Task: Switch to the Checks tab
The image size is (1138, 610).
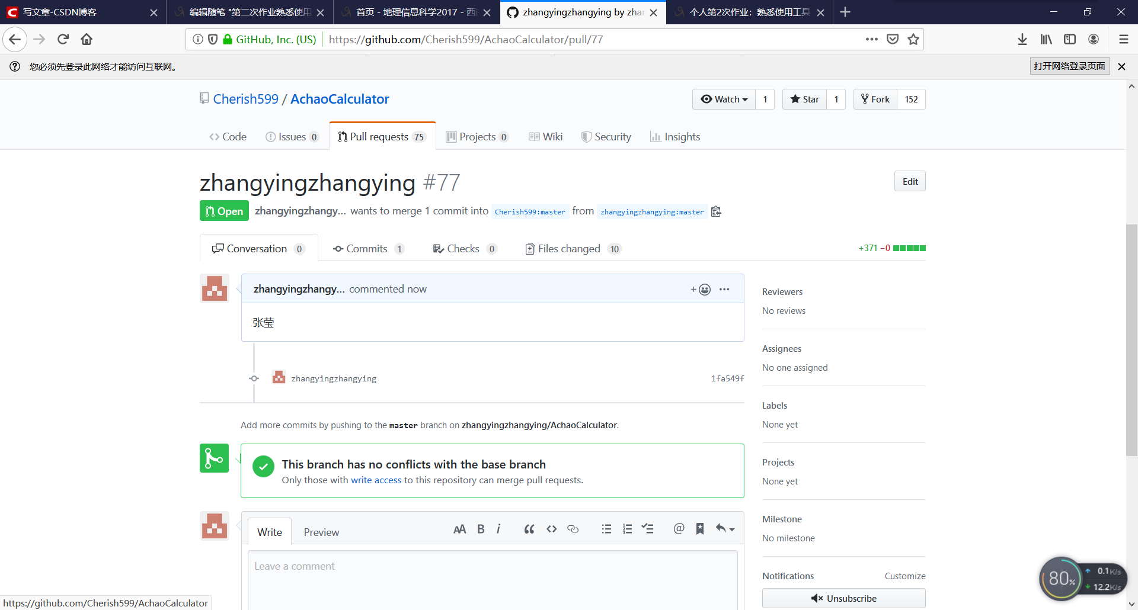Action: coord(465,249)
